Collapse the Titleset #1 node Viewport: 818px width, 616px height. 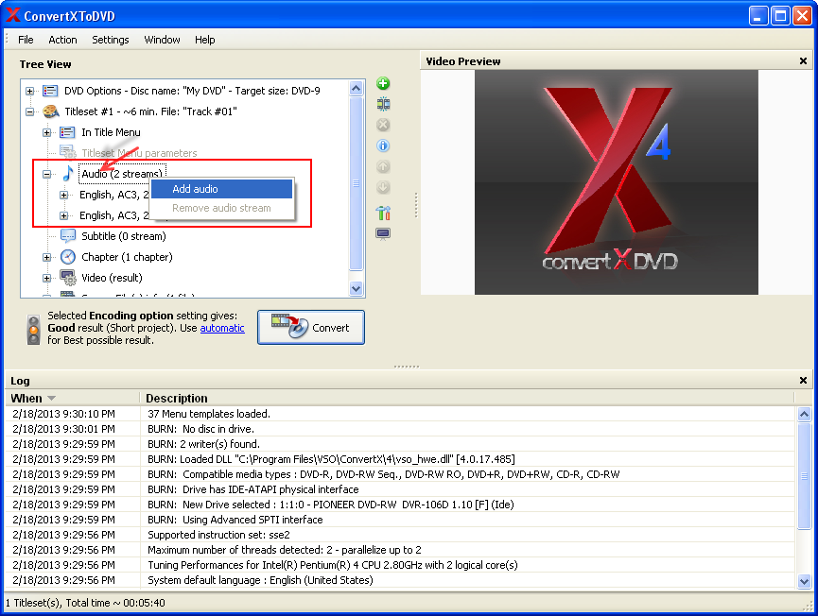click(29, 111)
